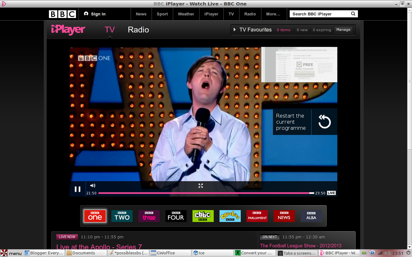Switch to GWoffice taskbar window

pos(170,253)
